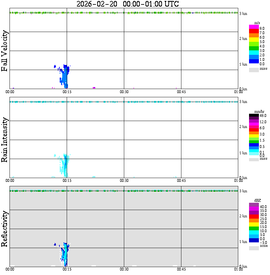Click the cyan rain echo in the Rain Intensity plot

[x=65, y=166]
